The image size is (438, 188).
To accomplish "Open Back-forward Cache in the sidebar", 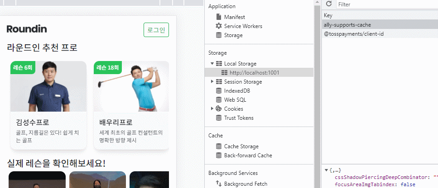I will coord(248,155).
